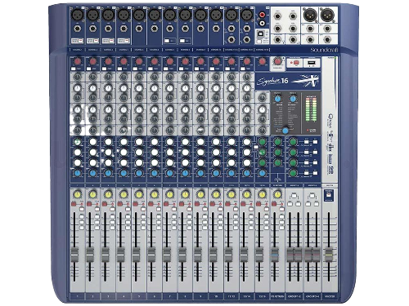409x306 pixels.
Task: Click the channel 1 XLR microphone input
Action: click(78, 15)
